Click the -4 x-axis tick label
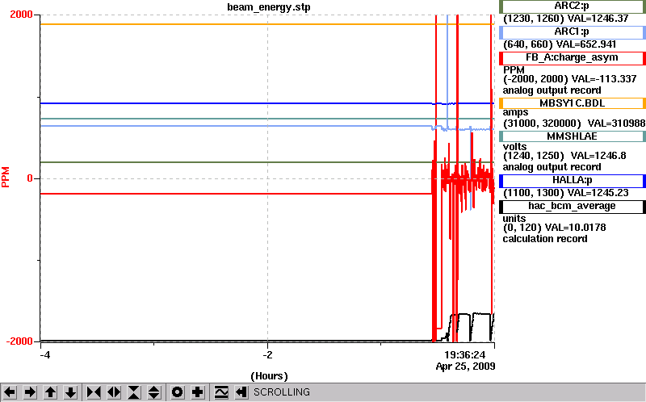This screenshot has height=402, width=646. 45,354
